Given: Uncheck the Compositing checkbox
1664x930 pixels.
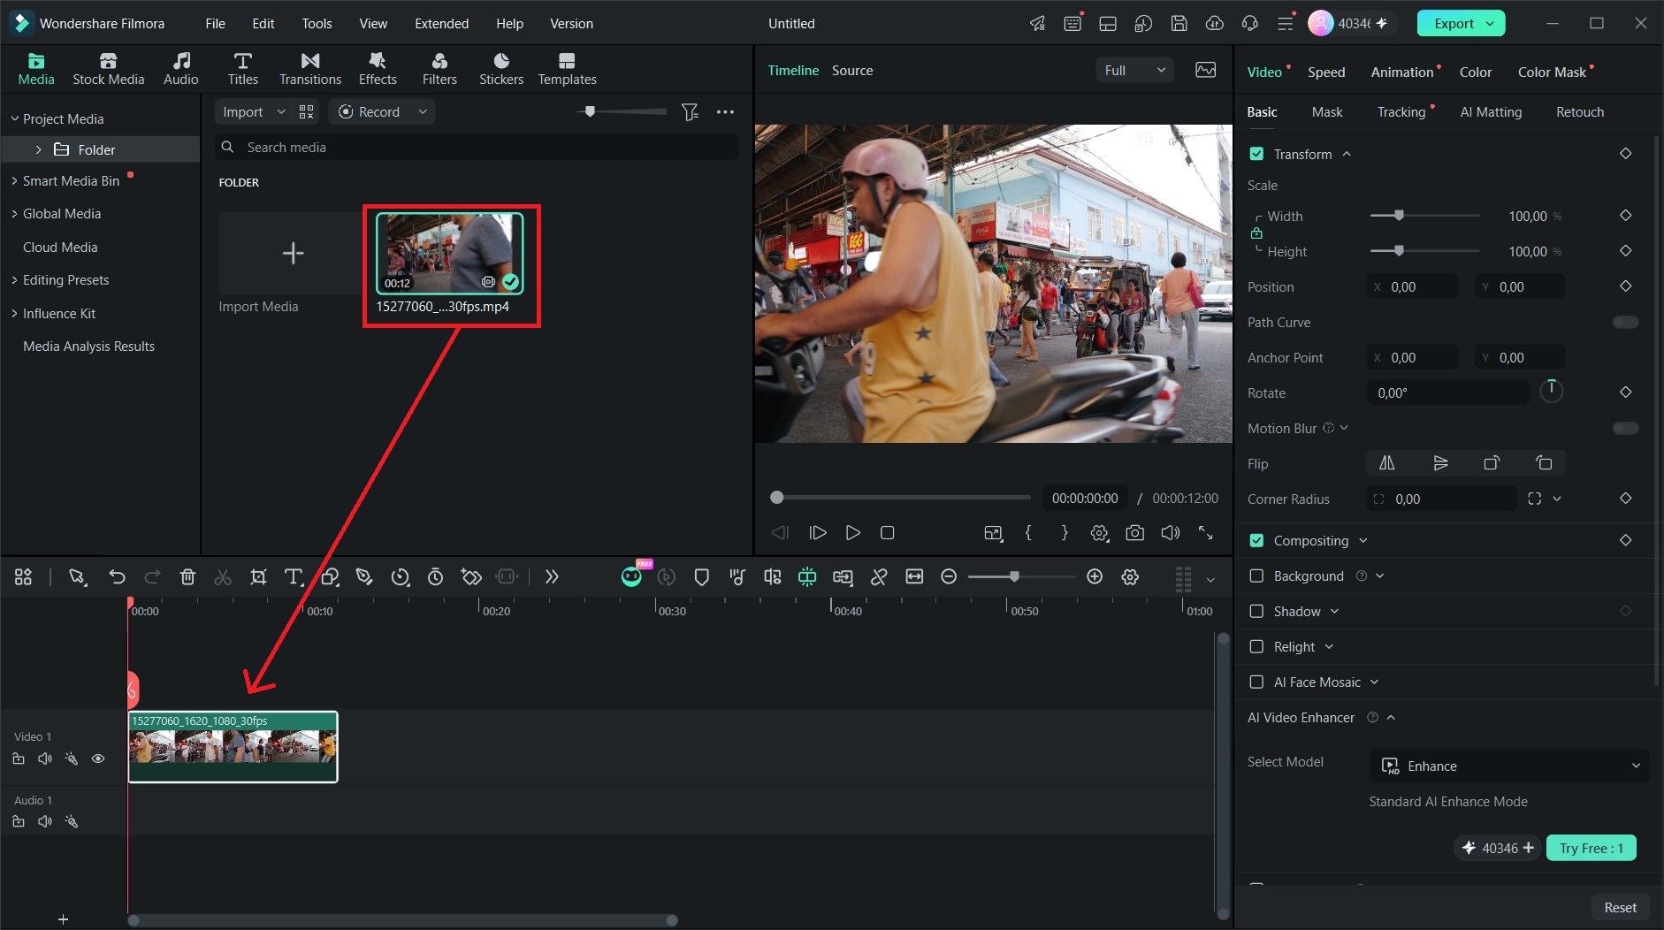Looking at the screenshot, I should point(1256,540).
